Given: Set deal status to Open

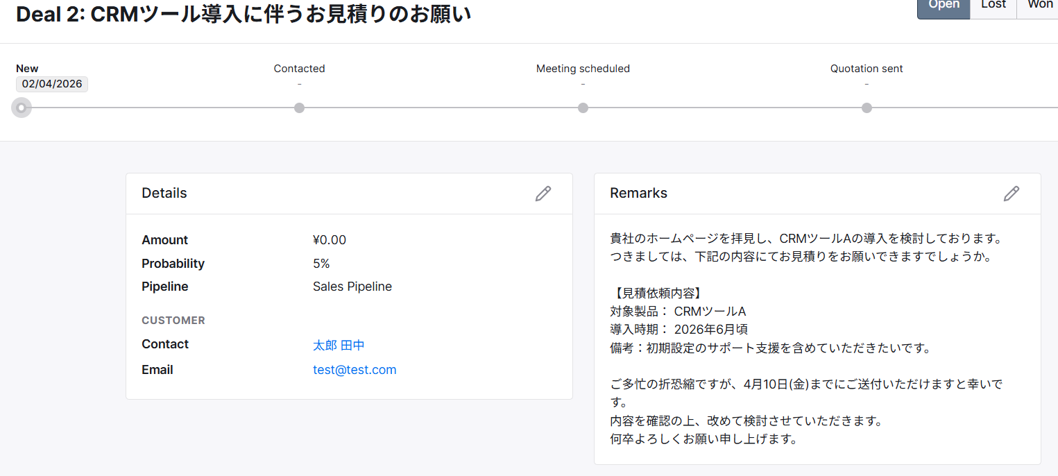Looking at the screenshot, I should (943, 6).
